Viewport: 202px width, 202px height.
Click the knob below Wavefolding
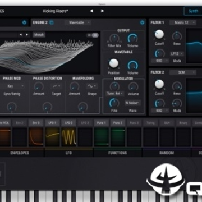[x=83, y=107]
